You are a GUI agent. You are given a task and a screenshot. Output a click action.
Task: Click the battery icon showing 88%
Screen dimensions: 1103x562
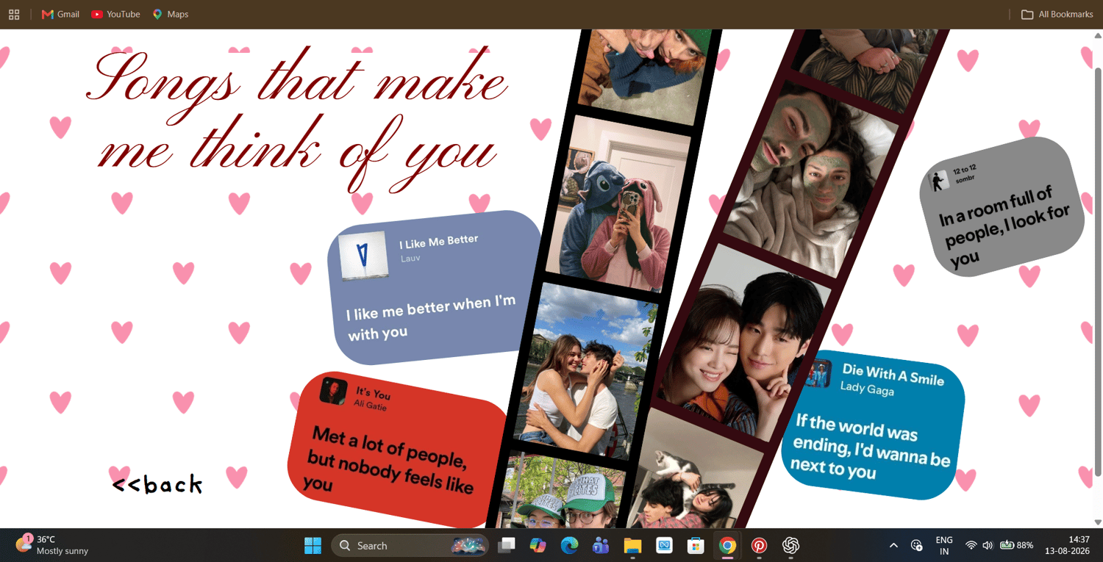tap(1016, 545)
